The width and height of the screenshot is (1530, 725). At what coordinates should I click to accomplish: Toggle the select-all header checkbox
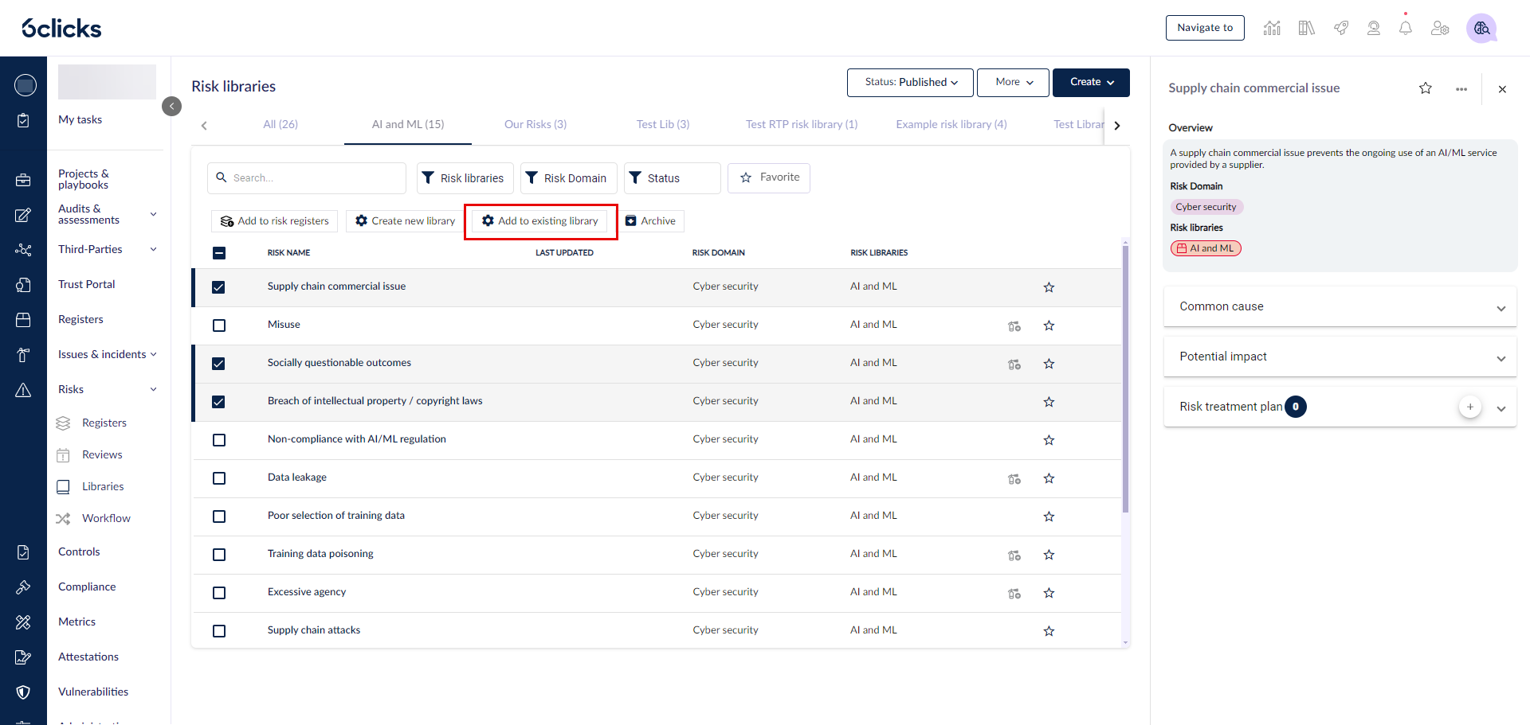coord(219,253)
